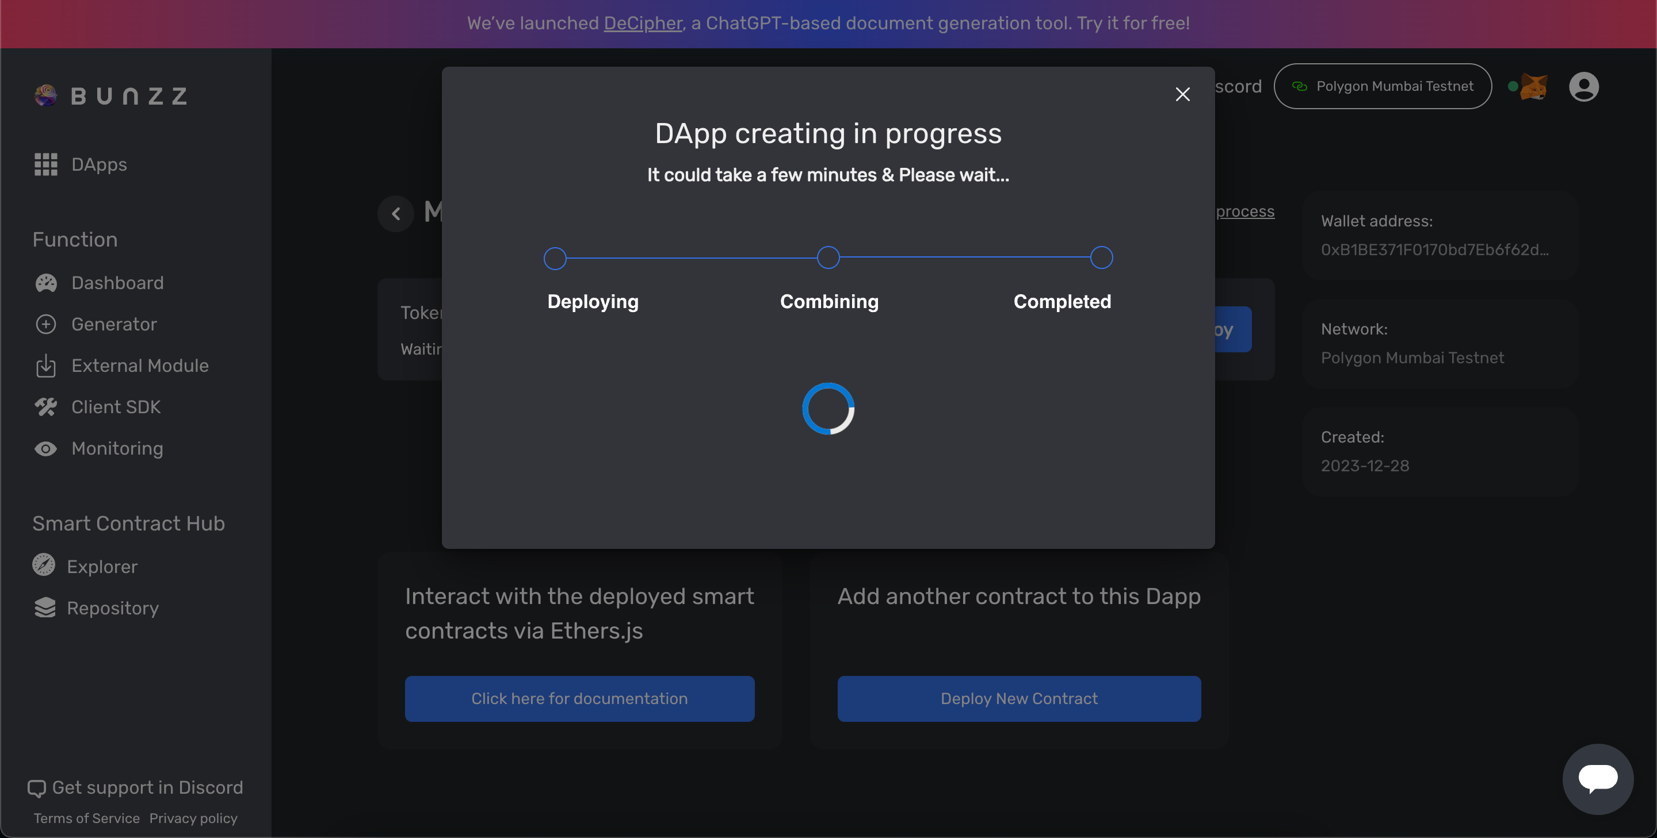Open the Privacy policy link
This screenshot has height=838, width=1657.
[193, 818]
